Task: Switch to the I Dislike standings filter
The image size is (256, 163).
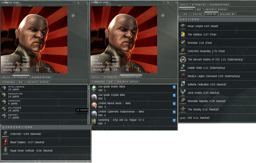Action: coord(196,14)
